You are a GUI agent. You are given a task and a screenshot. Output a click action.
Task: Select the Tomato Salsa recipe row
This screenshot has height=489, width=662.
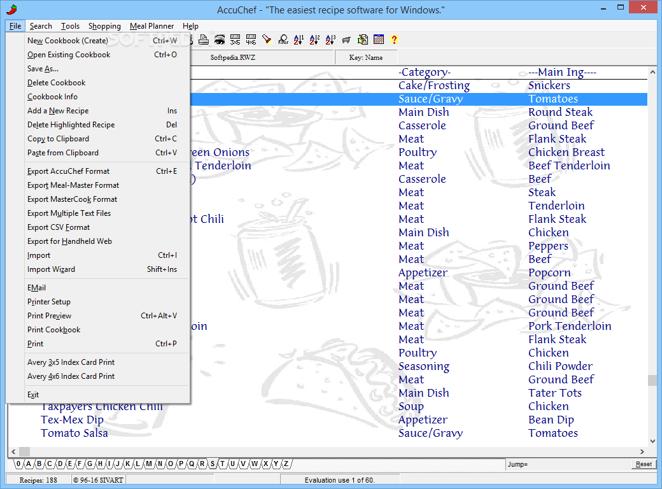[328, 433]
